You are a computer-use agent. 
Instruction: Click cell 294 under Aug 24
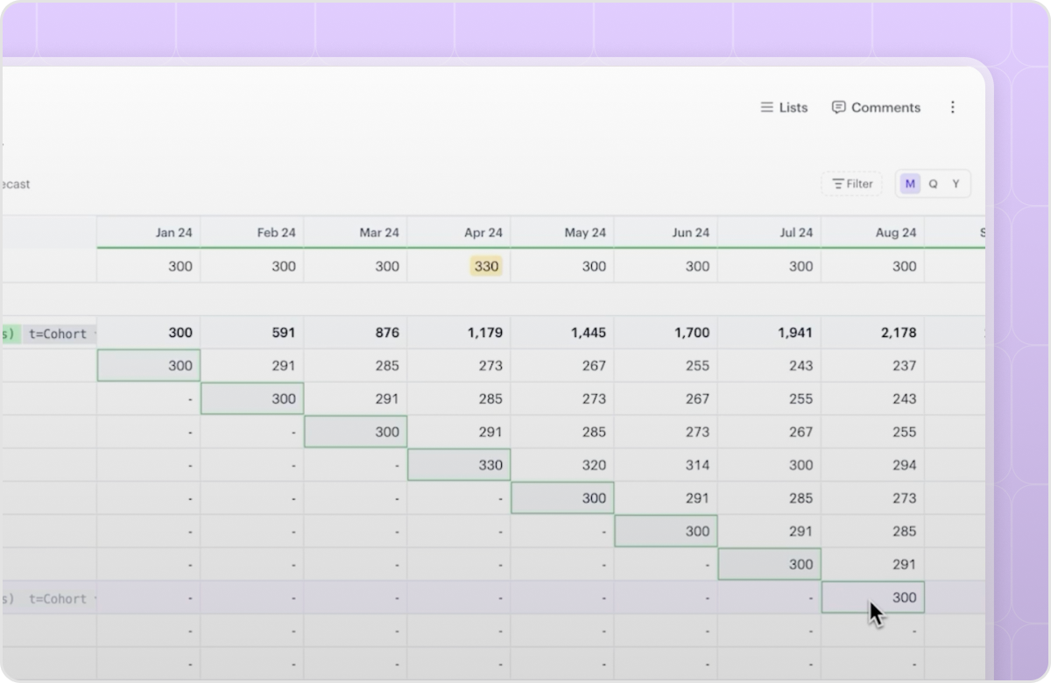coord(872,465)
